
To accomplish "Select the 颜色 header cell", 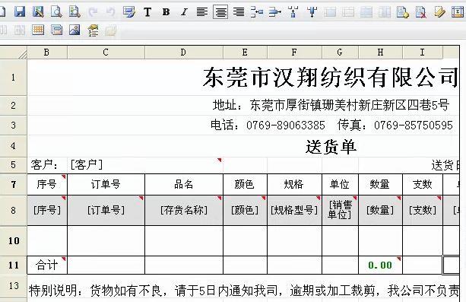I will [245, 185].
